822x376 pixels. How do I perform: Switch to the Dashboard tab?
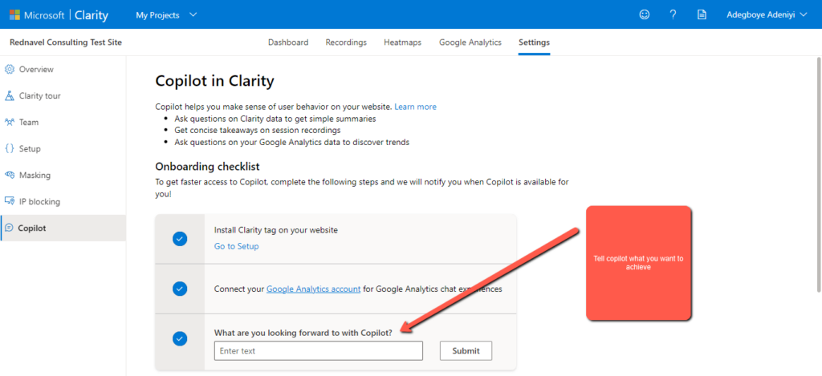pos(288,42)
